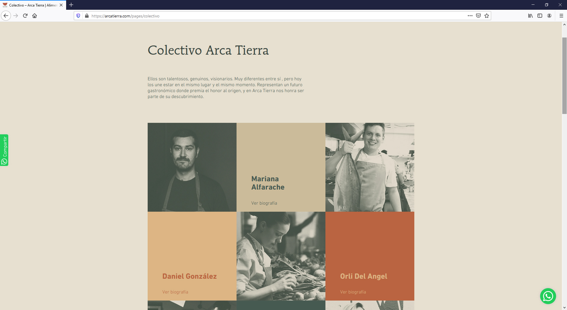This screenshot has height=310, width=567.
Task: Click the browser back arrow button
Action: pos(6,16)
